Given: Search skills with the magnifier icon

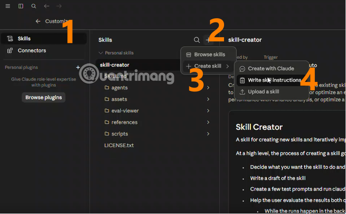Looking at the screenshot, I should tap(197, 40).
